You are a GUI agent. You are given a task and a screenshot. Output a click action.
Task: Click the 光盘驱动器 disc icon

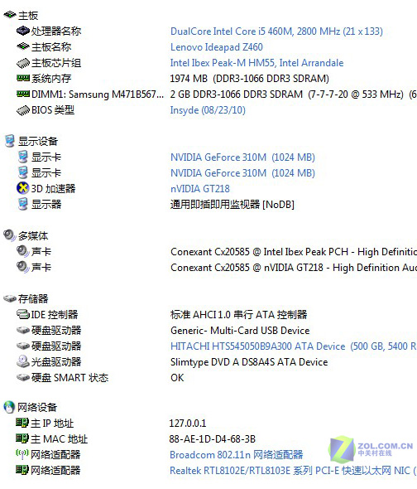(23, 361)
